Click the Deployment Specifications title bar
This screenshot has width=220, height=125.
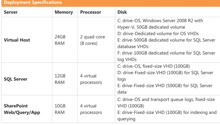[111, 3]
